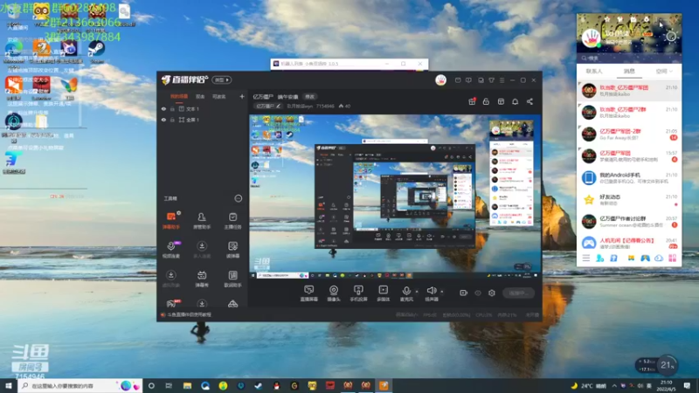The height and width of the screenshot is (393, 699).
Task: Open the 歌词助手 lyrics assistant tool
Action: 232,279
